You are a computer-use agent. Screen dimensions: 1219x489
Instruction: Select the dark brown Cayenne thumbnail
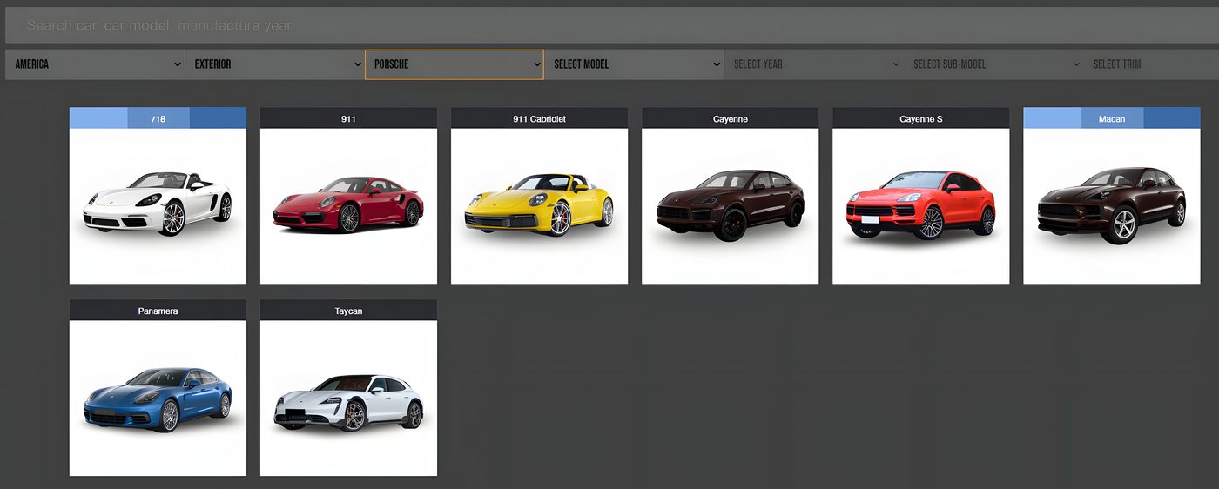pyautogui.click(x=730, y=206)
